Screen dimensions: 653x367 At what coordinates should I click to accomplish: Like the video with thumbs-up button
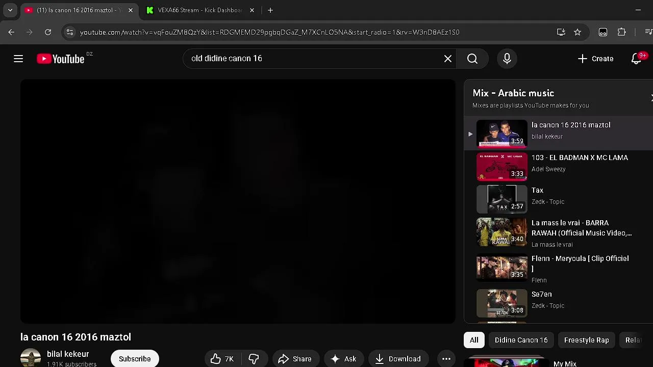[x=222, y=359]
